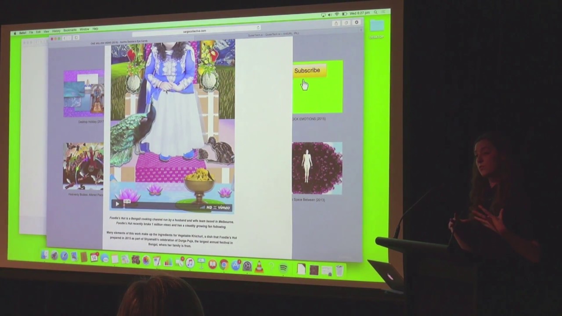Open the Edit menu
Viewport: 562px width, 316px height.
(38, 32)
